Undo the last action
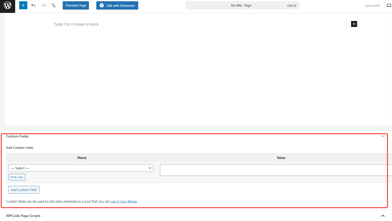This screenshot has width=392, height=221. point(33,5)
